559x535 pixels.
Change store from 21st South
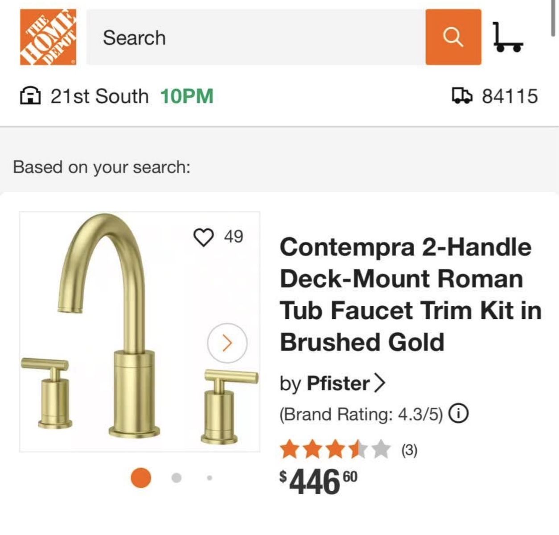(99, 96)
